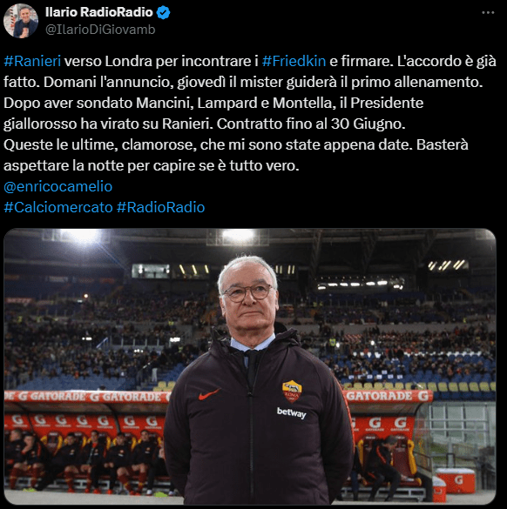Click the AS Roma crest on jacket
The width and height of the screenshot is (507, 509).
click(292, 392)
